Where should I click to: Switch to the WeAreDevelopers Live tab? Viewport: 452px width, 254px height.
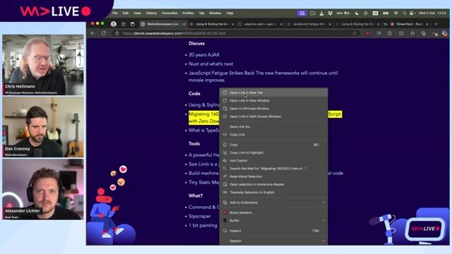click(163, 24)
